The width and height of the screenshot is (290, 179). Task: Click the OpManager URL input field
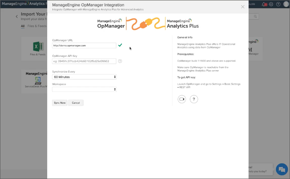(84, 46)
